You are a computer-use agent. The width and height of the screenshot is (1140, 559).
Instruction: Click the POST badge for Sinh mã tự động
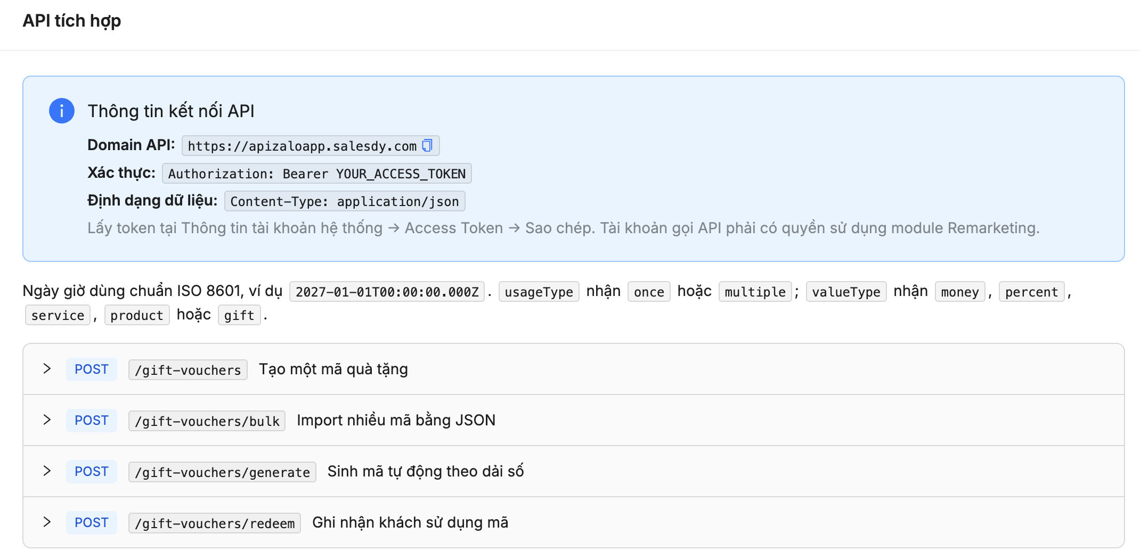click(x=92, y=471)
